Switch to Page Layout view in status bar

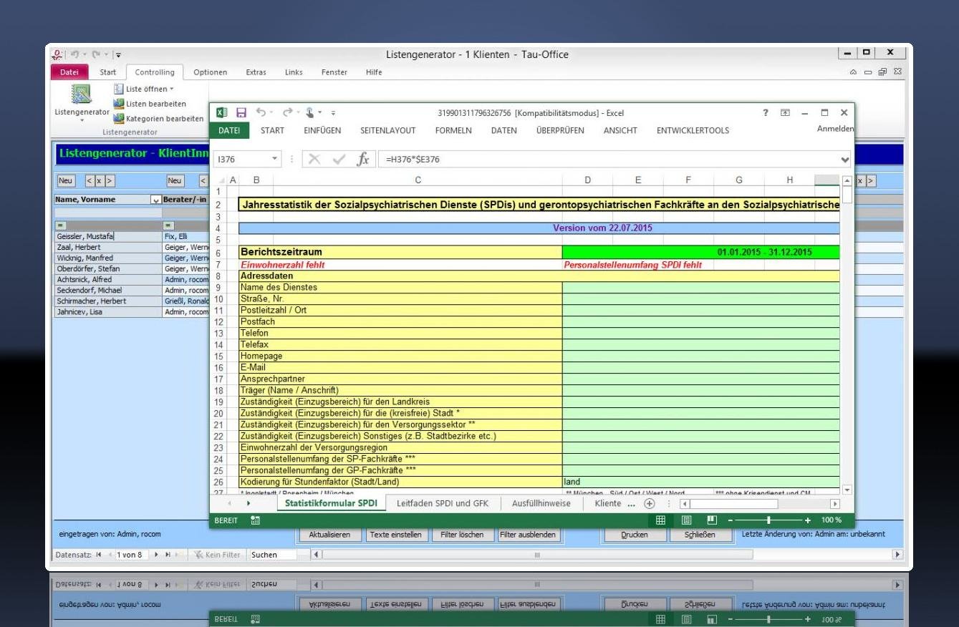[x=688, y=520]
